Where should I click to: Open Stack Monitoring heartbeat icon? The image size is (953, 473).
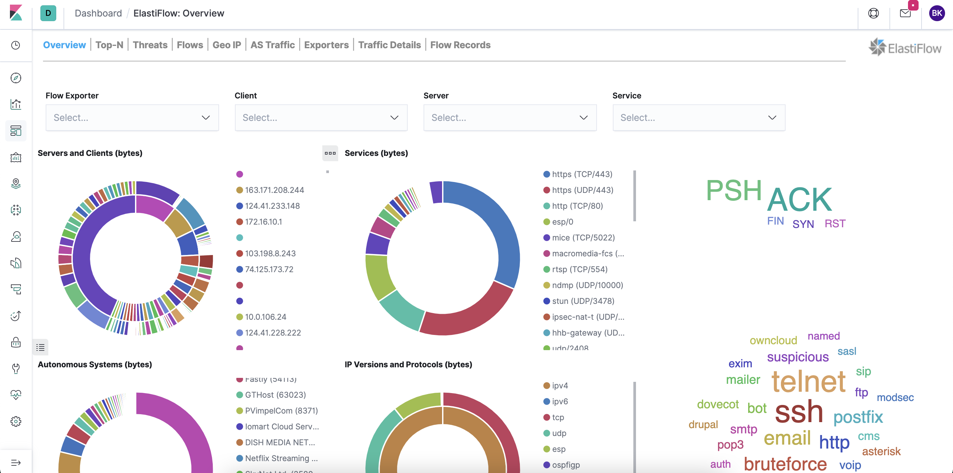pos(16,395)
